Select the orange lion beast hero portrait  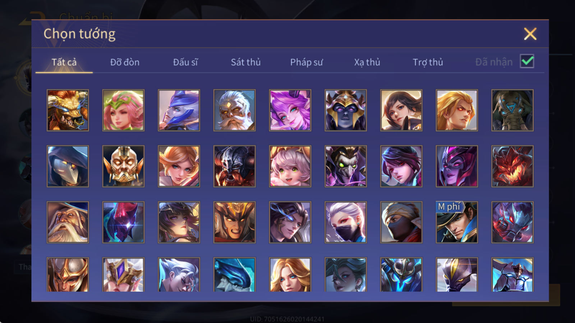point(68,110)
